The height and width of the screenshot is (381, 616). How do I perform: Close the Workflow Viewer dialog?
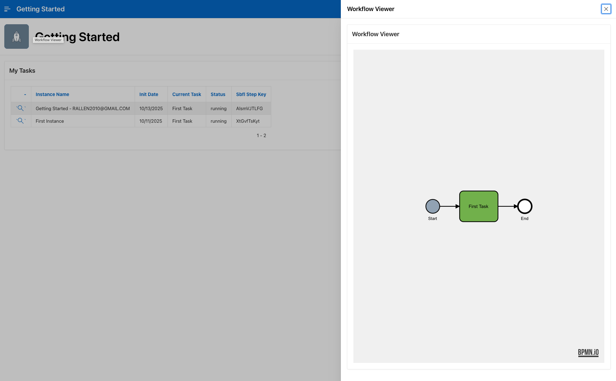(606, 9)
